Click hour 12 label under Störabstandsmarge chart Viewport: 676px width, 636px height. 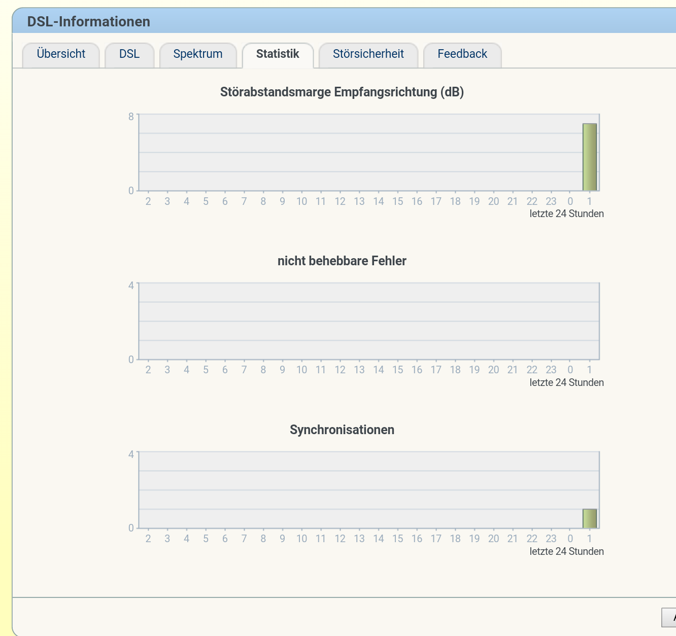[x=340, y=201]
